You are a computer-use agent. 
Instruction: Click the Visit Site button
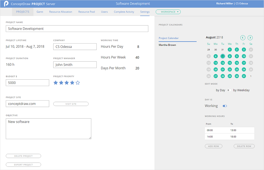click(71, 104)
